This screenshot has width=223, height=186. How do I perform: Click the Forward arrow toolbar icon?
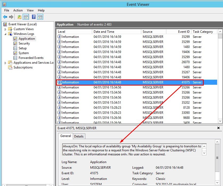(x=11, y=17)
